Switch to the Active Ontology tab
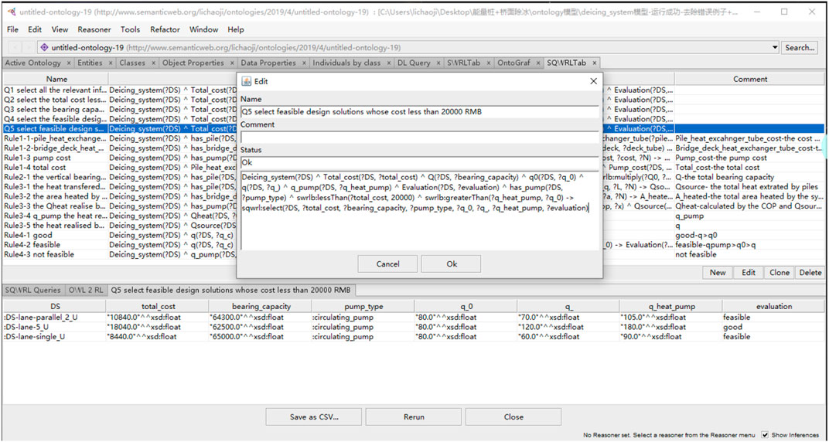 coord(32,63)
